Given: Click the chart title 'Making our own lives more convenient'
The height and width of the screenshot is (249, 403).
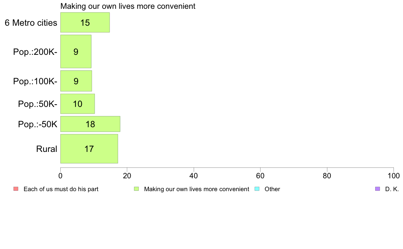Looking at the screenshot, I should coord(128,6).
